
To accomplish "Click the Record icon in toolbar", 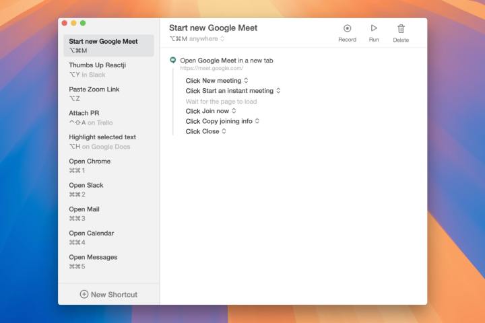I will (x=347, y=28).
